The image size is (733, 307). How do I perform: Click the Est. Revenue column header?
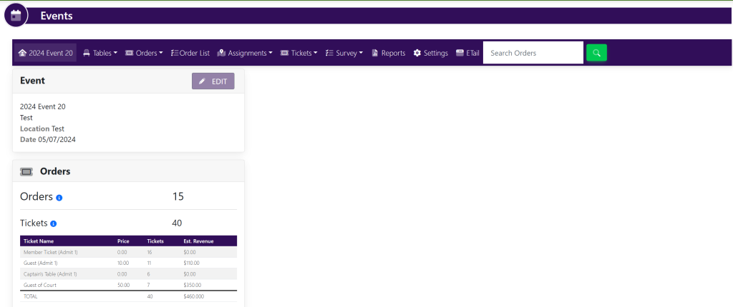point(198,241)
